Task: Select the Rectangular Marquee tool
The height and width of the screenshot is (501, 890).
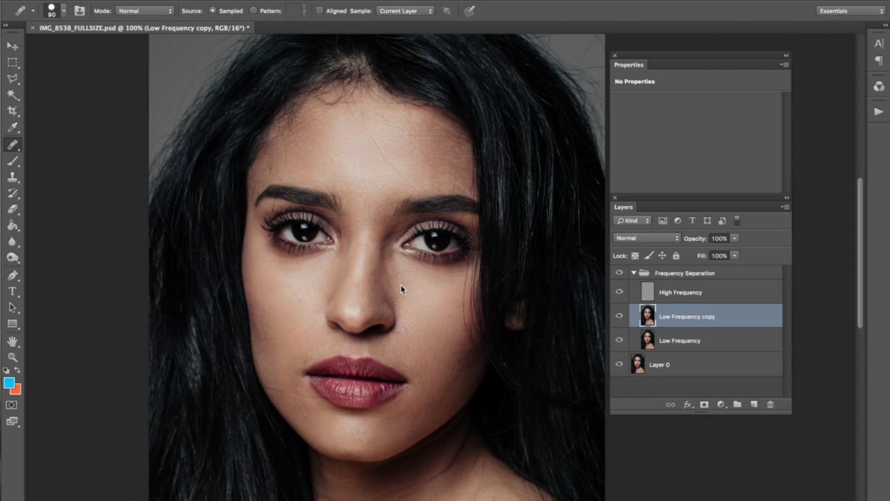Action: (x=13, y=62)
